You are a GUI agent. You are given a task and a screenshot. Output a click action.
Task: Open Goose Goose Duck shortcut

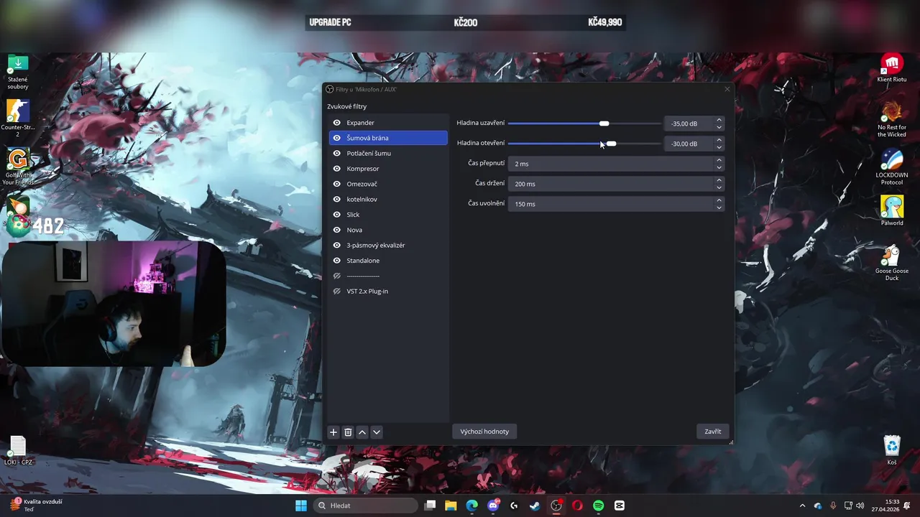[892, 263]
